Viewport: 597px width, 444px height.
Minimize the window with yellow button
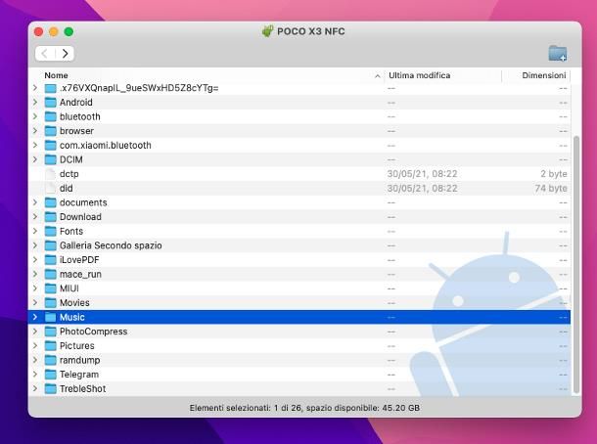point(54,31)
